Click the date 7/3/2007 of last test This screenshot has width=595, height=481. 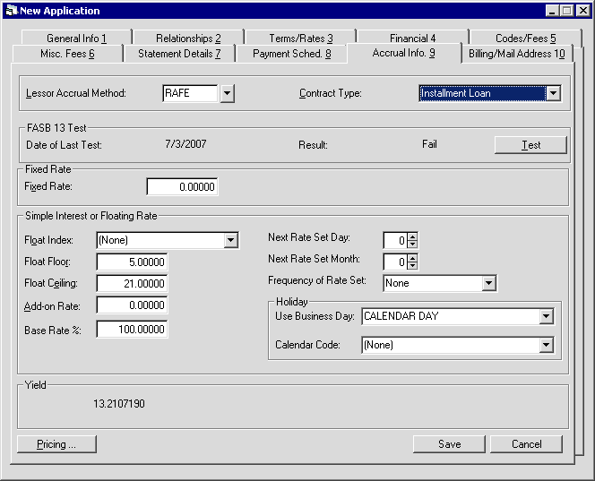point(186,144)
